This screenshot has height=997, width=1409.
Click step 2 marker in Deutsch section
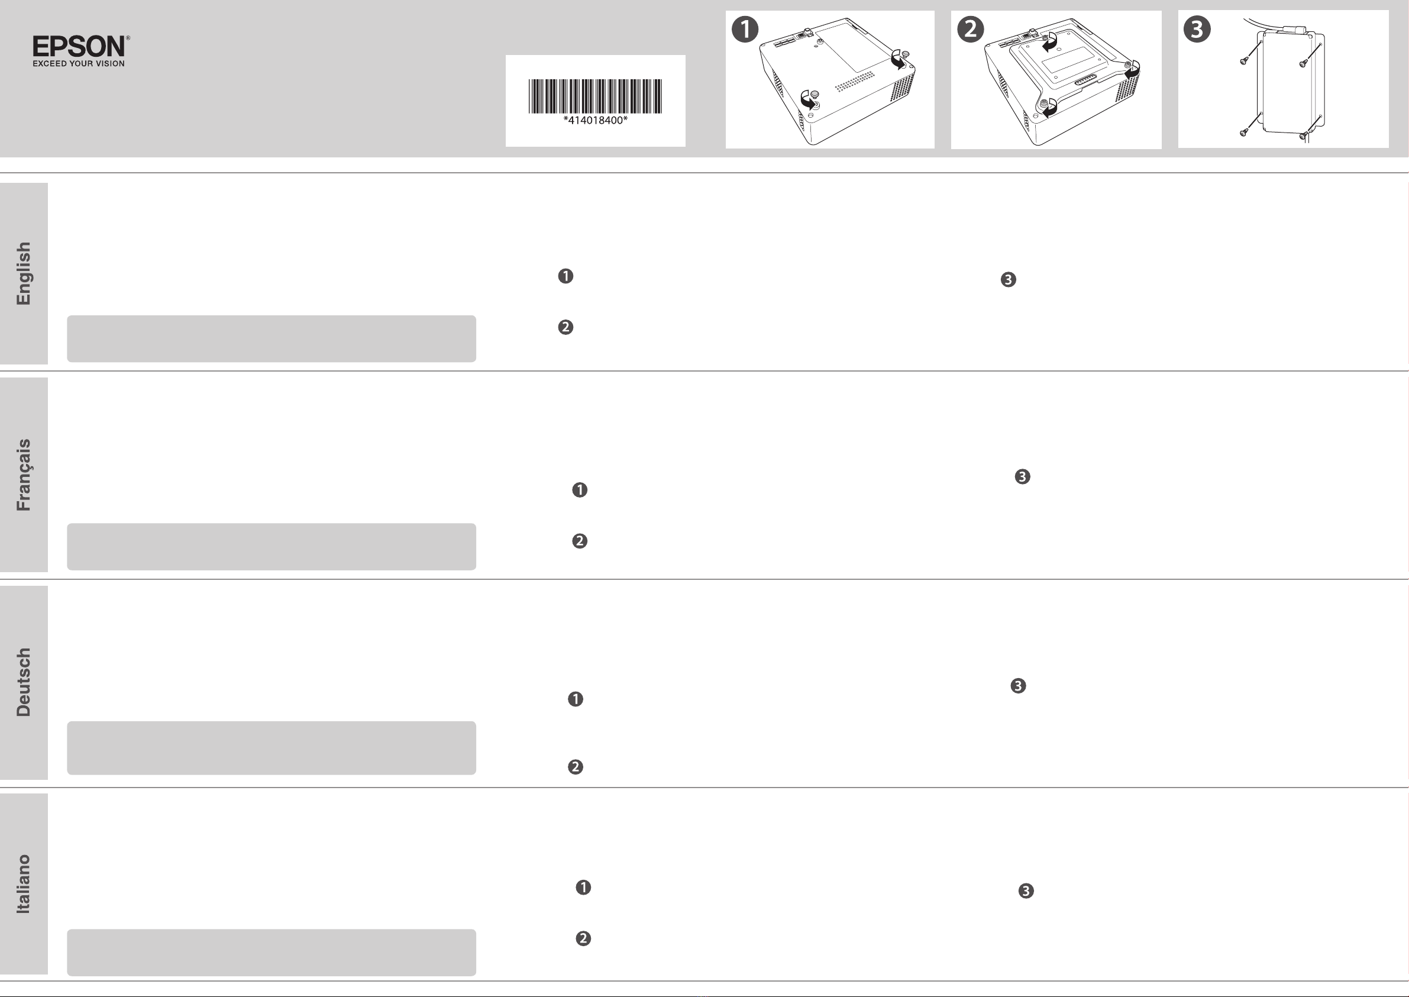click(576, 767)
